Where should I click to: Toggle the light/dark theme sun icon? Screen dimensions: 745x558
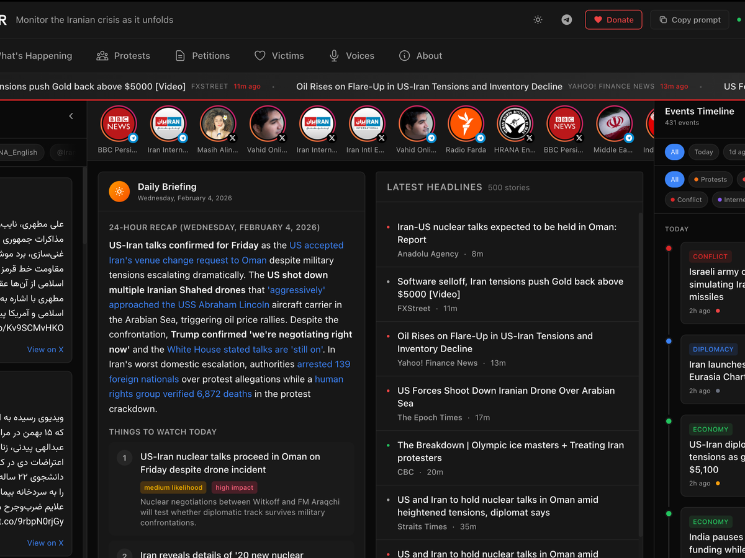(538, 20)
